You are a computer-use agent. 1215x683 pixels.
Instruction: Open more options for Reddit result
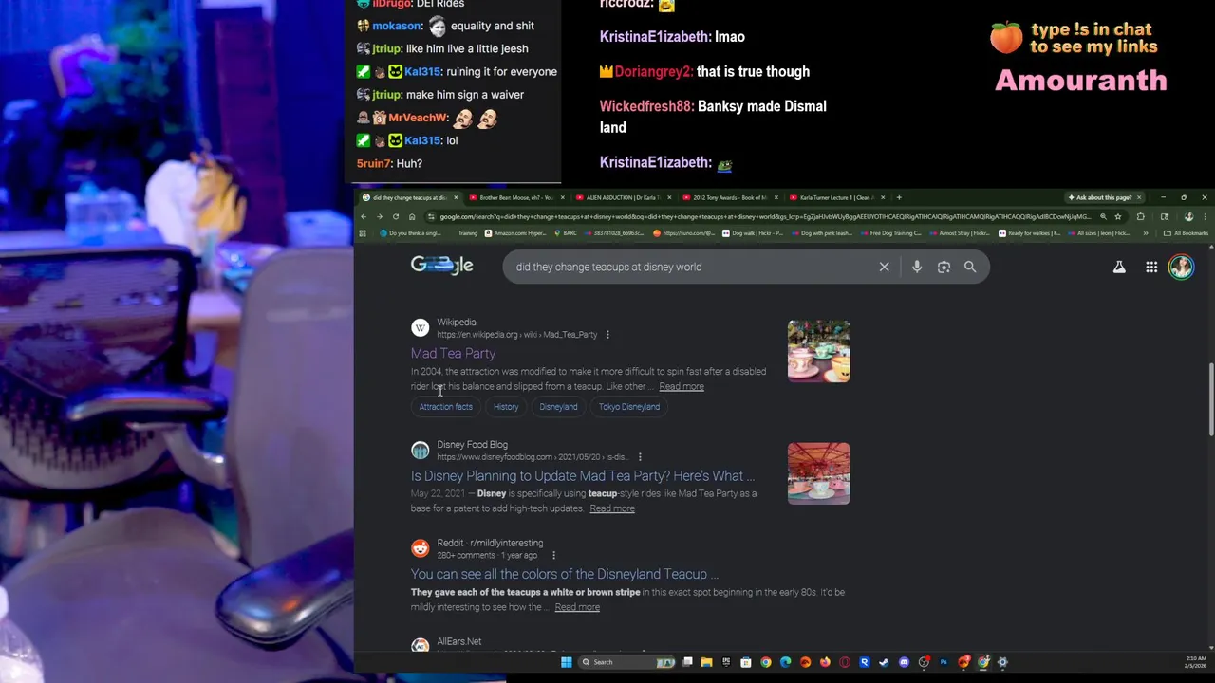click(553, 555)
